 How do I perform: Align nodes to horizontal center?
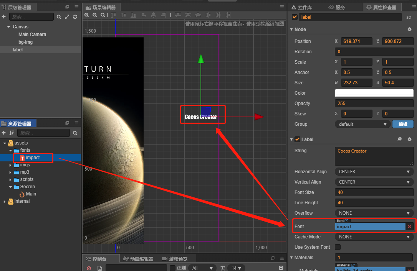(x=154, y=15)
